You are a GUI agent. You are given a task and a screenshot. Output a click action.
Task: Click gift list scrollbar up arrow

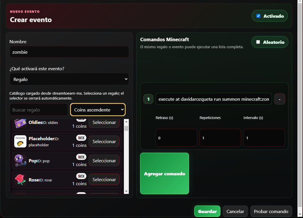[x=126, y=121]
